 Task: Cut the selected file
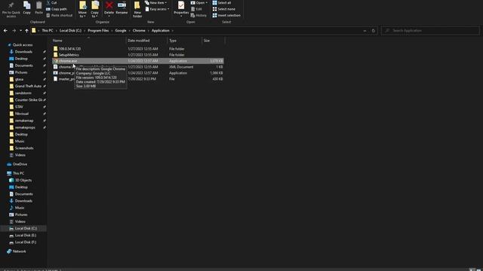click(51, 3)
